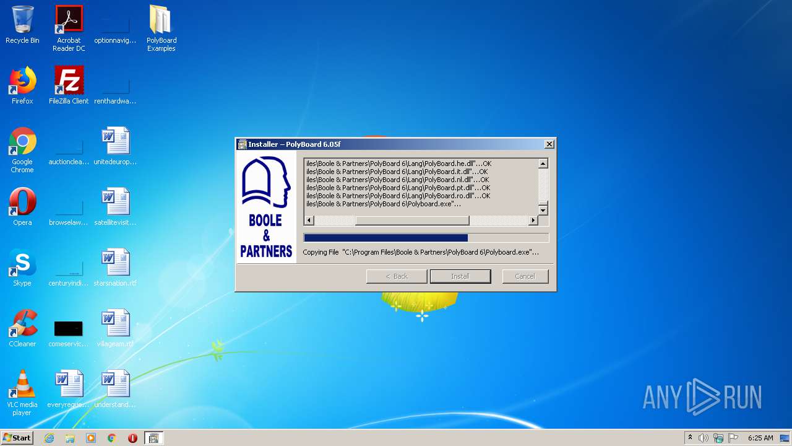This screenshot has height=446, width=792.
Task: Open the taskbar clock showing 6:25 AM
Action: [760, 438]
